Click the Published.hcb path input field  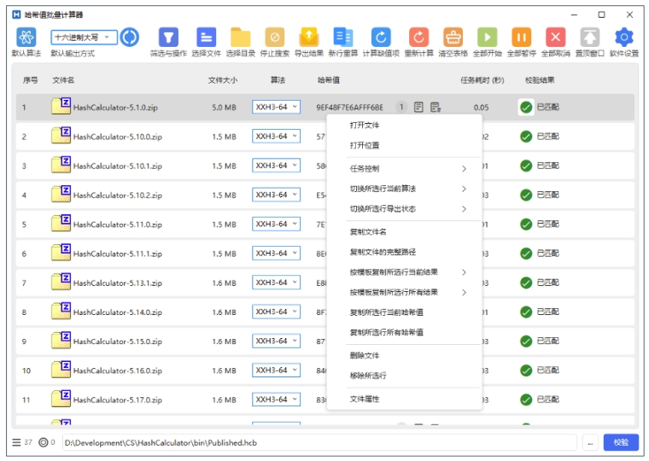point(319,442)
